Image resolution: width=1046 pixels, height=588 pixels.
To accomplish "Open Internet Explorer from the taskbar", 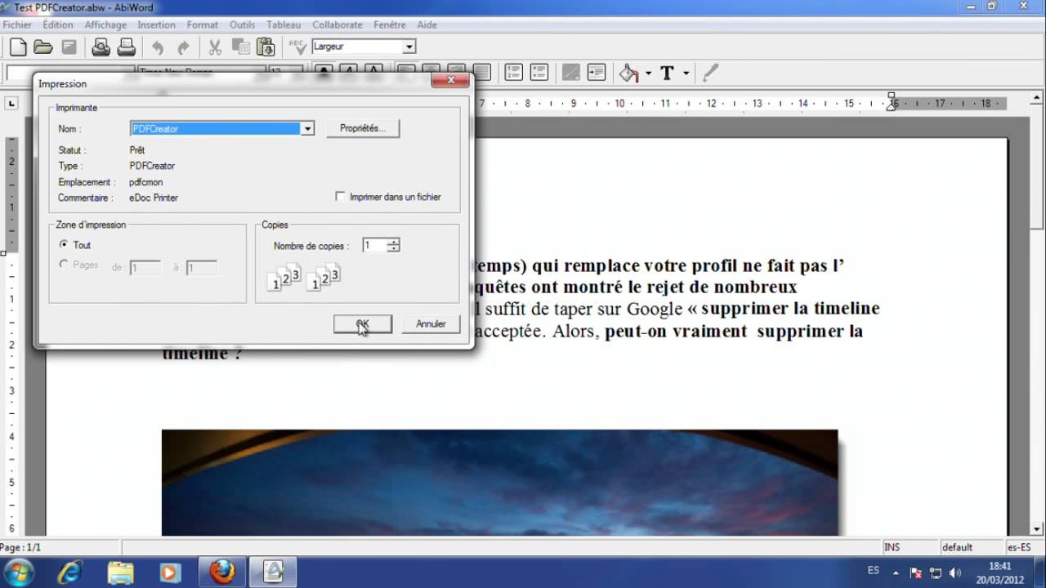I will pos(71,572).
